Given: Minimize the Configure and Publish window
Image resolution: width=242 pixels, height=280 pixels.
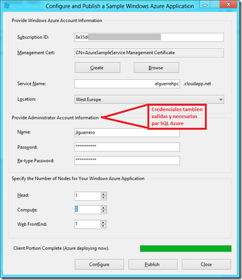Looking at the screenshot, I should tap(205, 5).
